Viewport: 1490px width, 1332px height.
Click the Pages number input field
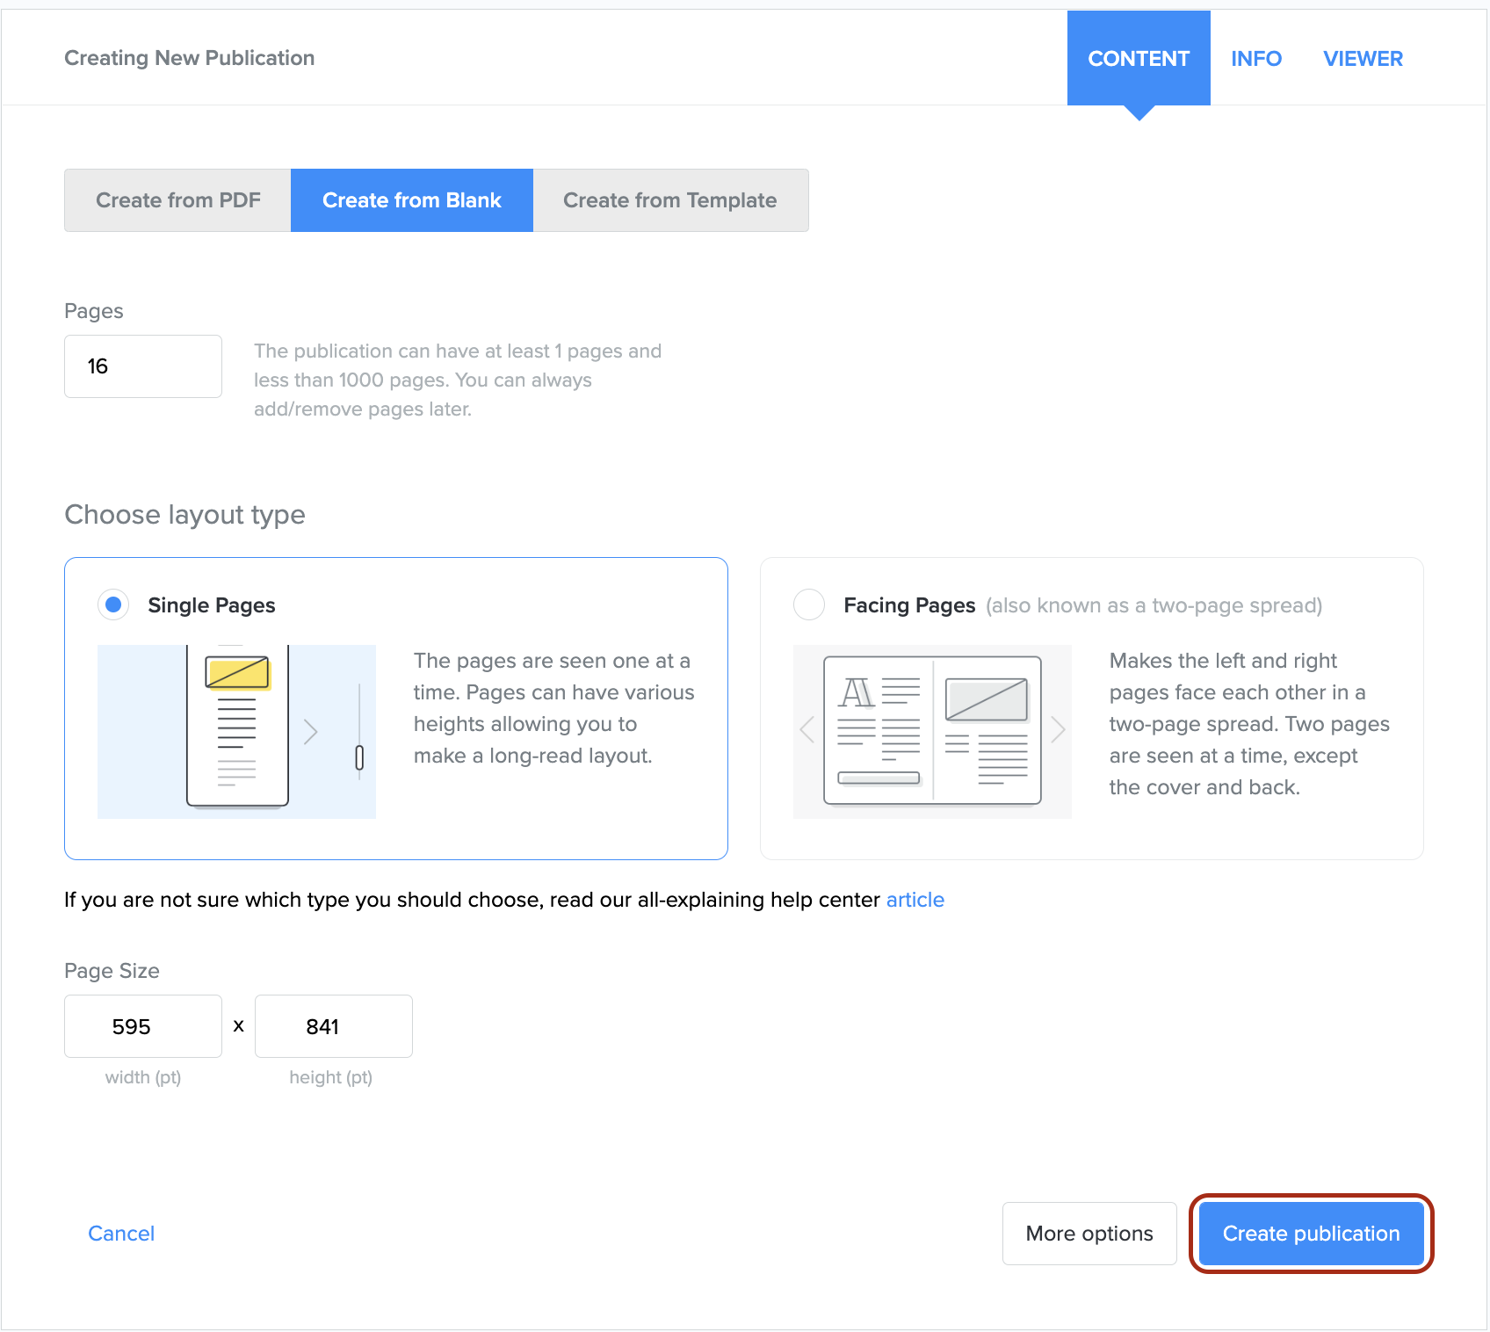coord(143,366)
